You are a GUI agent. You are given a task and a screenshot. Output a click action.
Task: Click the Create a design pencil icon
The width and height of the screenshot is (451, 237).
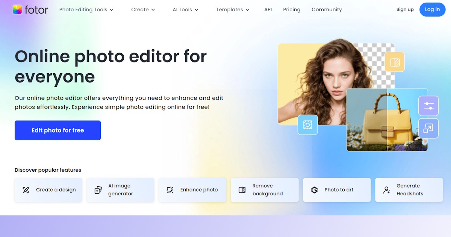click(x=26, y=190)
